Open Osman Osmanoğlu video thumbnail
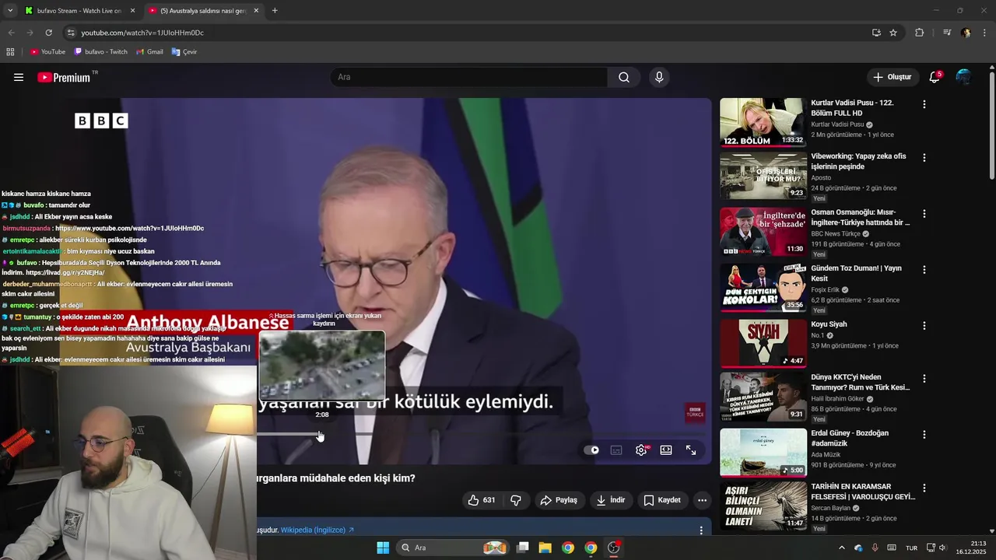996x560 pixels. (763, 231)
